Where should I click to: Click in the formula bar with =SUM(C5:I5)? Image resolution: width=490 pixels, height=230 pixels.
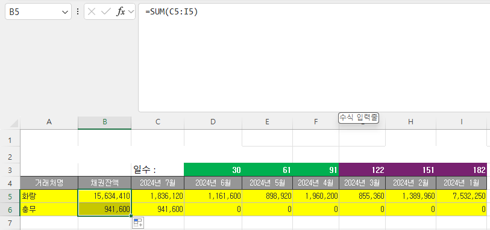click(x=314, y=58)
